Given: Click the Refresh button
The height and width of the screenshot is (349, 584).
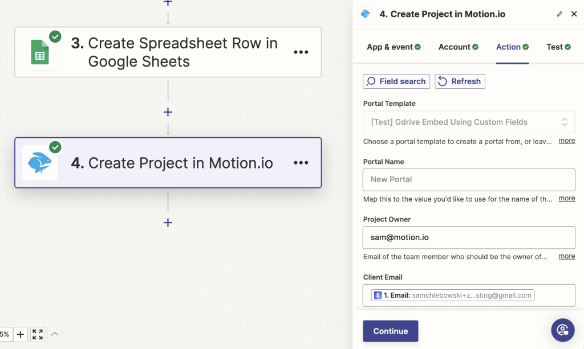Looking at the screenshot, I should [x=460, y=81].
